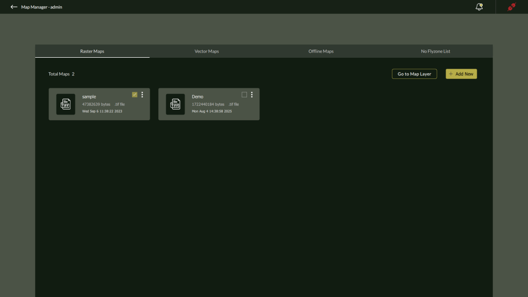The width and height of the screenshot is (528, 297).
Task: Go back using the arrow icon
Action: coord(14,7)
